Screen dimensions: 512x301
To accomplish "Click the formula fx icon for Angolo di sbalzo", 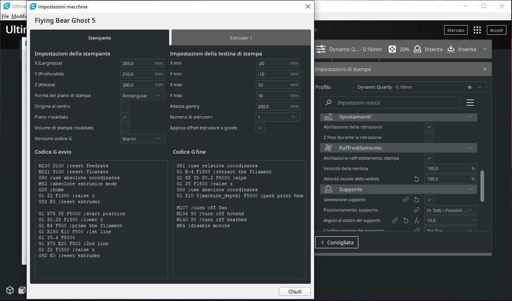I will pos(417,220).
